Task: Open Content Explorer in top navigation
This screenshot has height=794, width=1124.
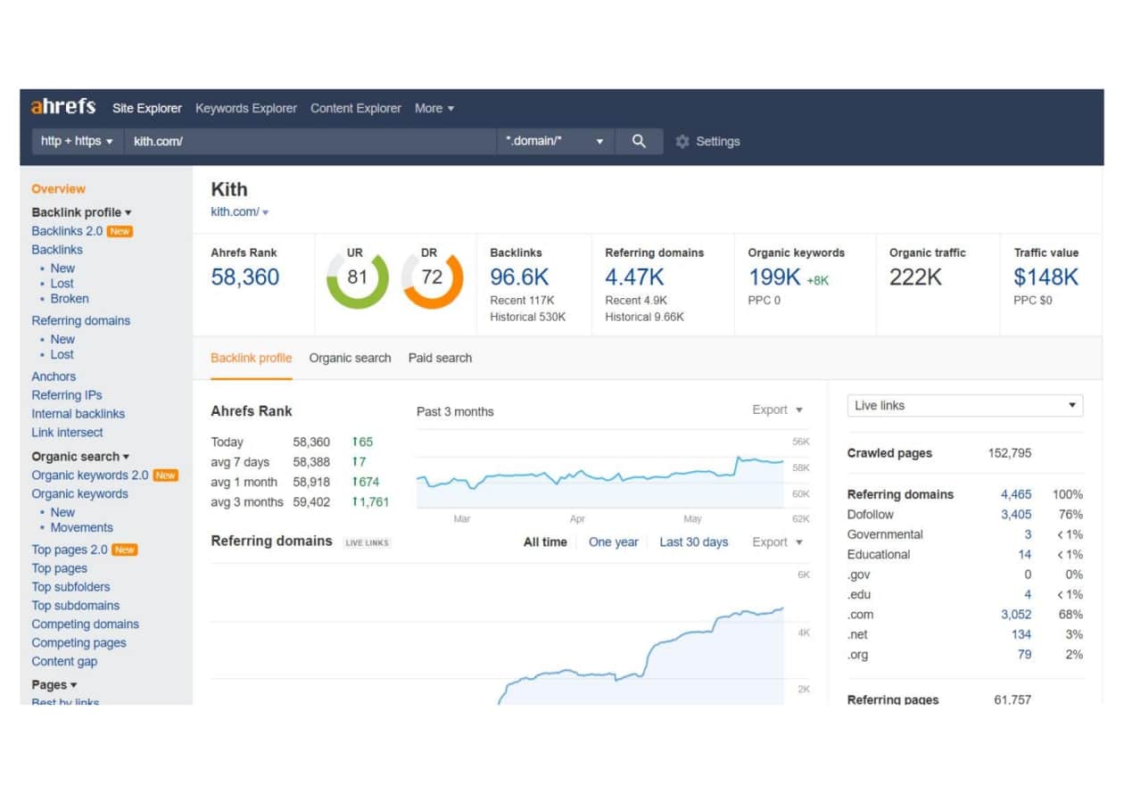Action: pos(356,108)
